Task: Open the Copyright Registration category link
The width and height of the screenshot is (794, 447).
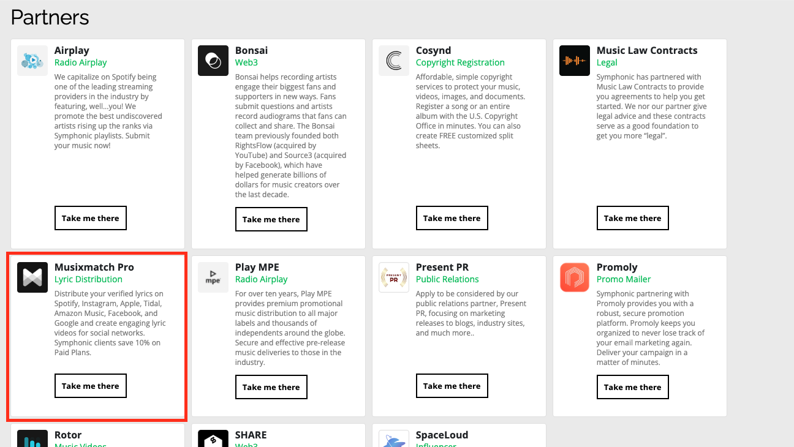Action: (460, 62)
